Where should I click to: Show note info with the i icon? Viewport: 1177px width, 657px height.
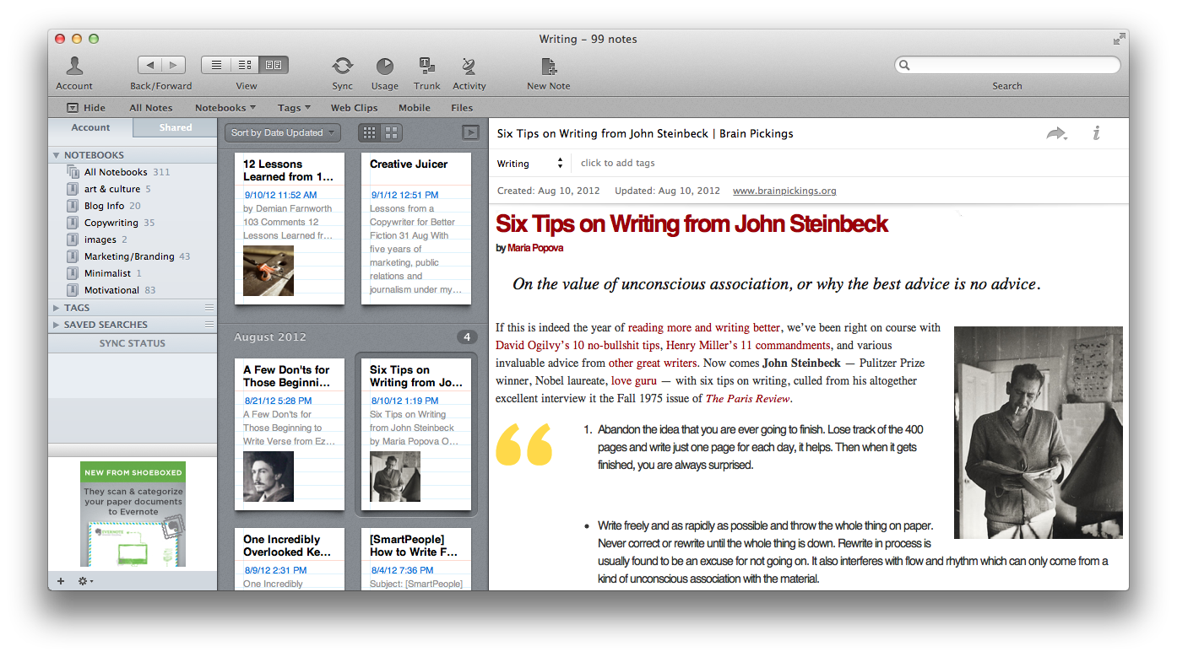[x=1096, y=133]
